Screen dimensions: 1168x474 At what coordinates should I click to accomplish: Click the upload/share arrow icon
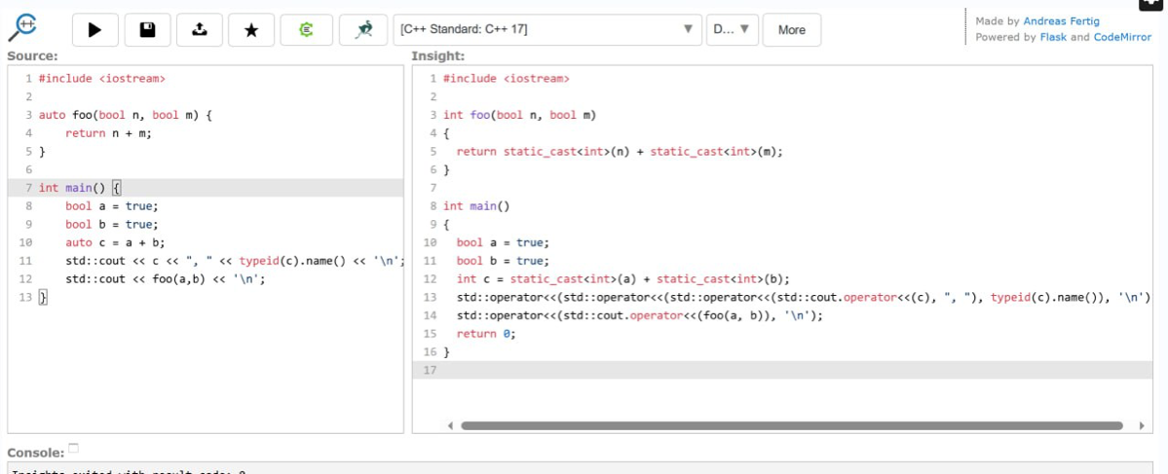point(200,30)
